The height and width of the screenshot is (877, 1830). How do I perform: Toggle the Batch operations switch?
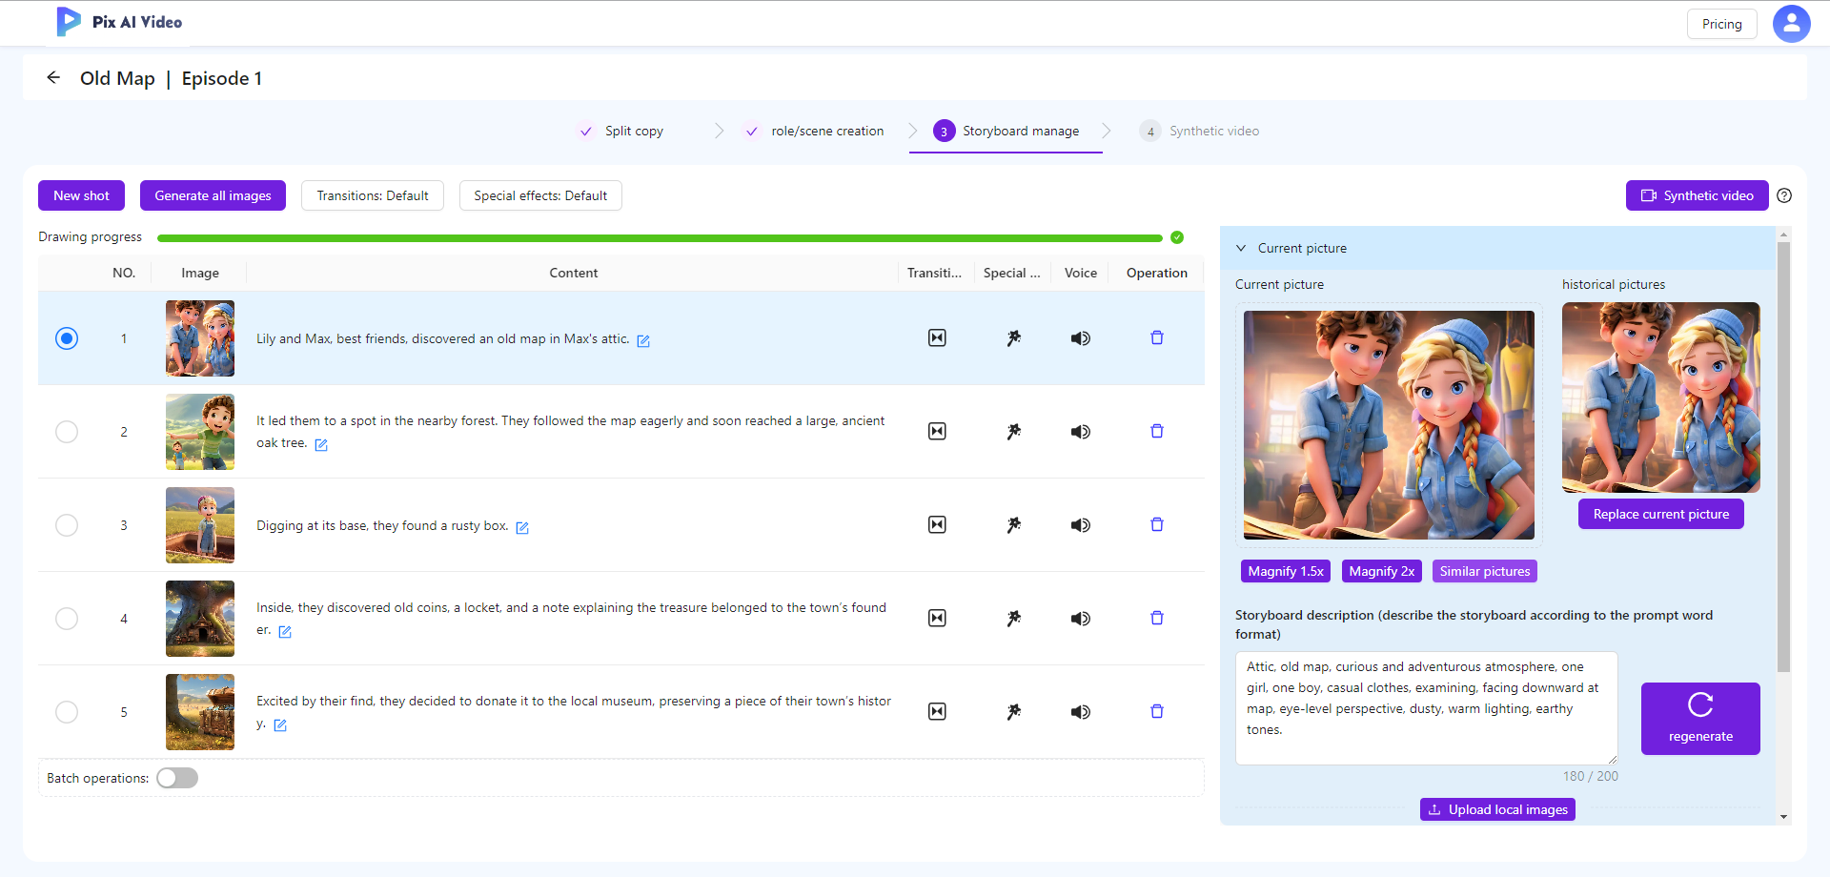pos(177,778)
